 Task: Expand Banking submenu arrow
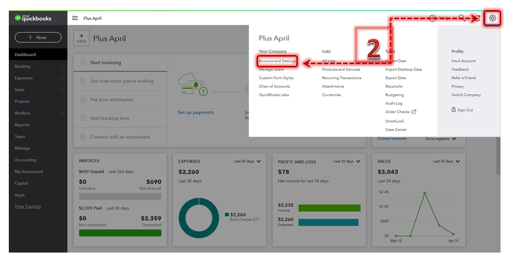tap(61, 66)
